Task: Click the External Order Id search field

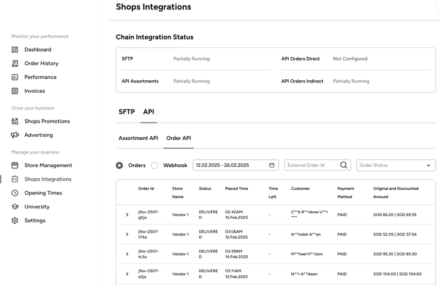Action: tap(311, 165)
